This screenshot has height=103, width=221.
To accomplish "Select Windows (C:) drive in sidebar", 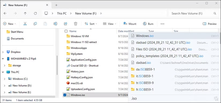I will click(18, 79).
